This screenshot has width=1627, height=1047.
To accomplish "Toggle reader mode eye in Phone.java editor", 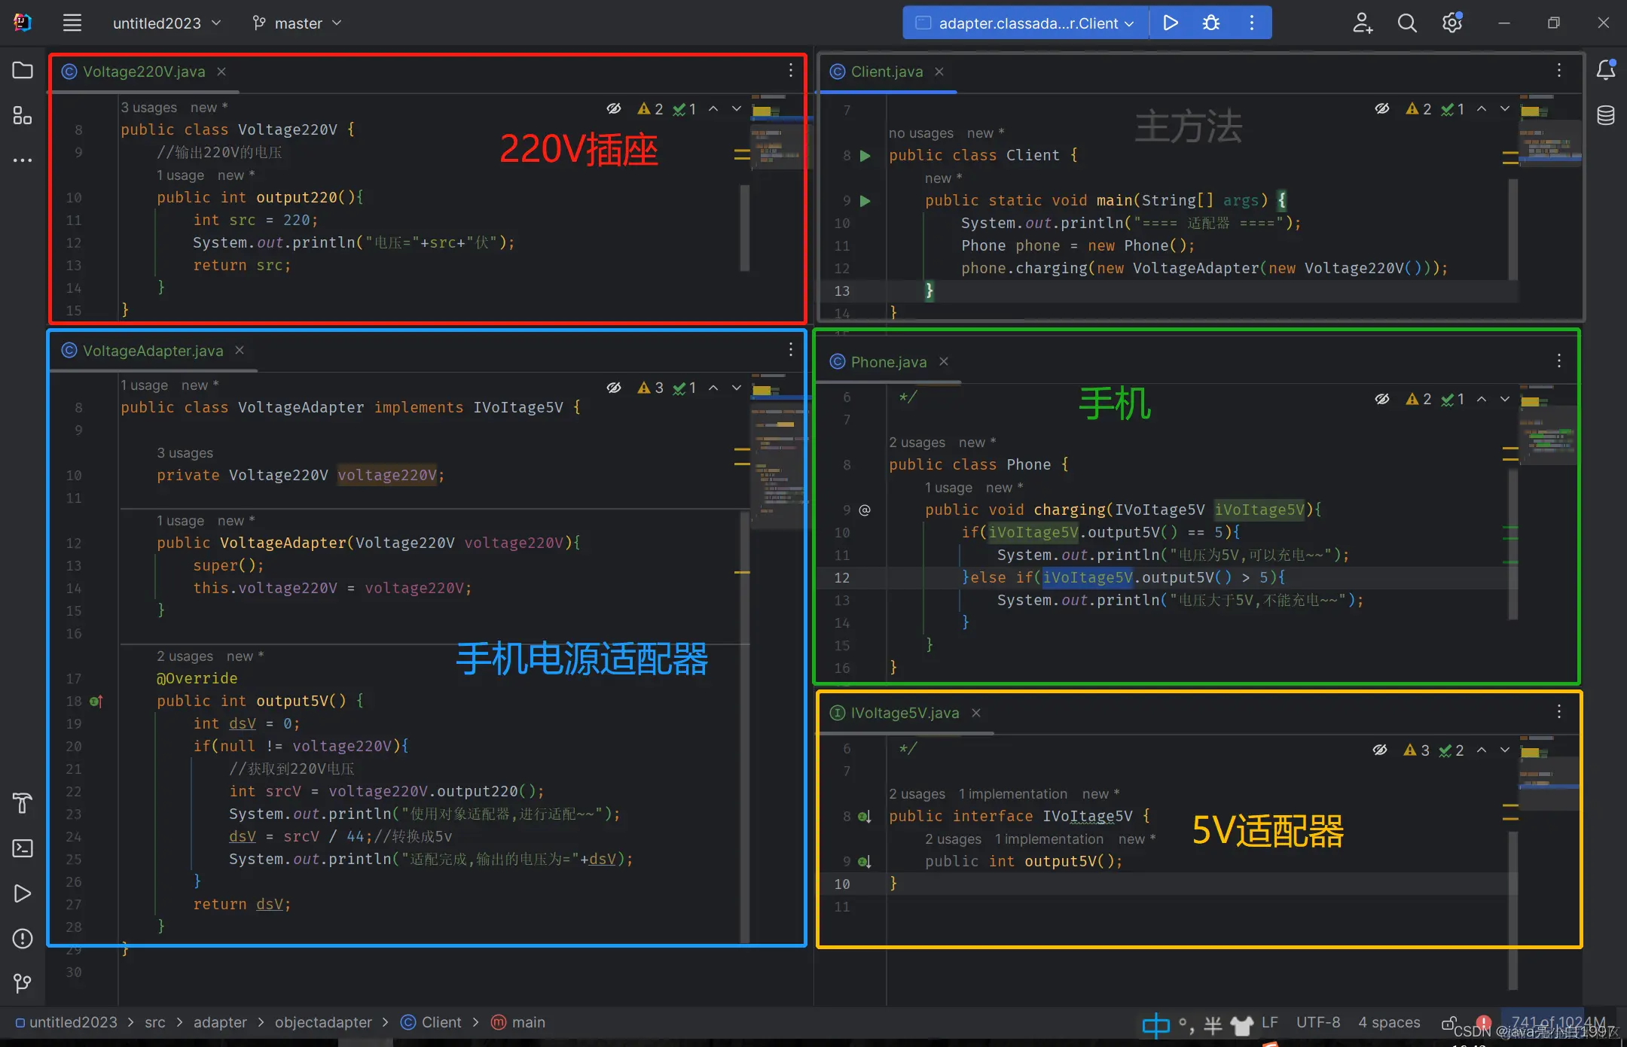I will pyautogui.click(x=1381, y=399).
